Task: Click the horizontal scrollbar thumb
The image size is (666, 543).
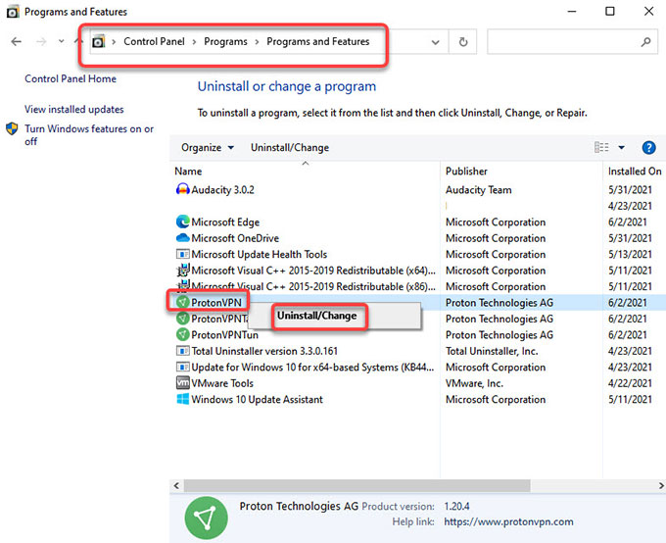Action: pos(357,485)
